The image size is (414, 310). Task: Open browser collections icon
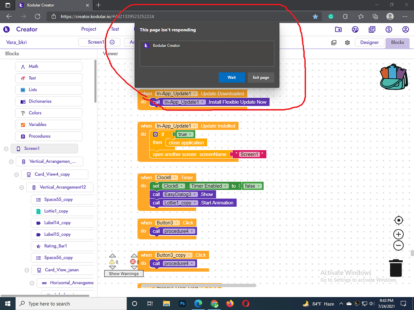(x=375, y=17)
